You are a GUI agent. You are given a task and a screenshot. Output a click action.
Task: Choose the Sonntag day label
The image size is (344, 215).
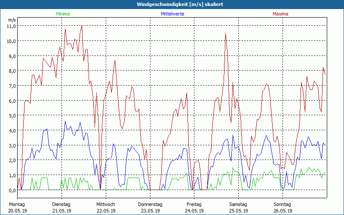(283, 204)
